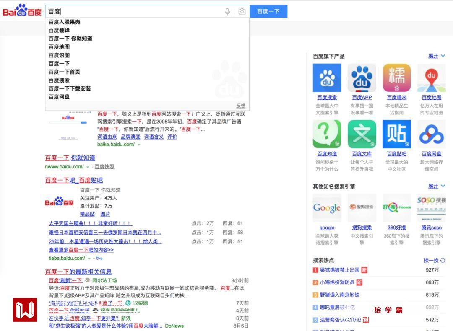The width and height of the screenshot is (453, 331).
Task: Click the google text link
Action: point(327,228)
